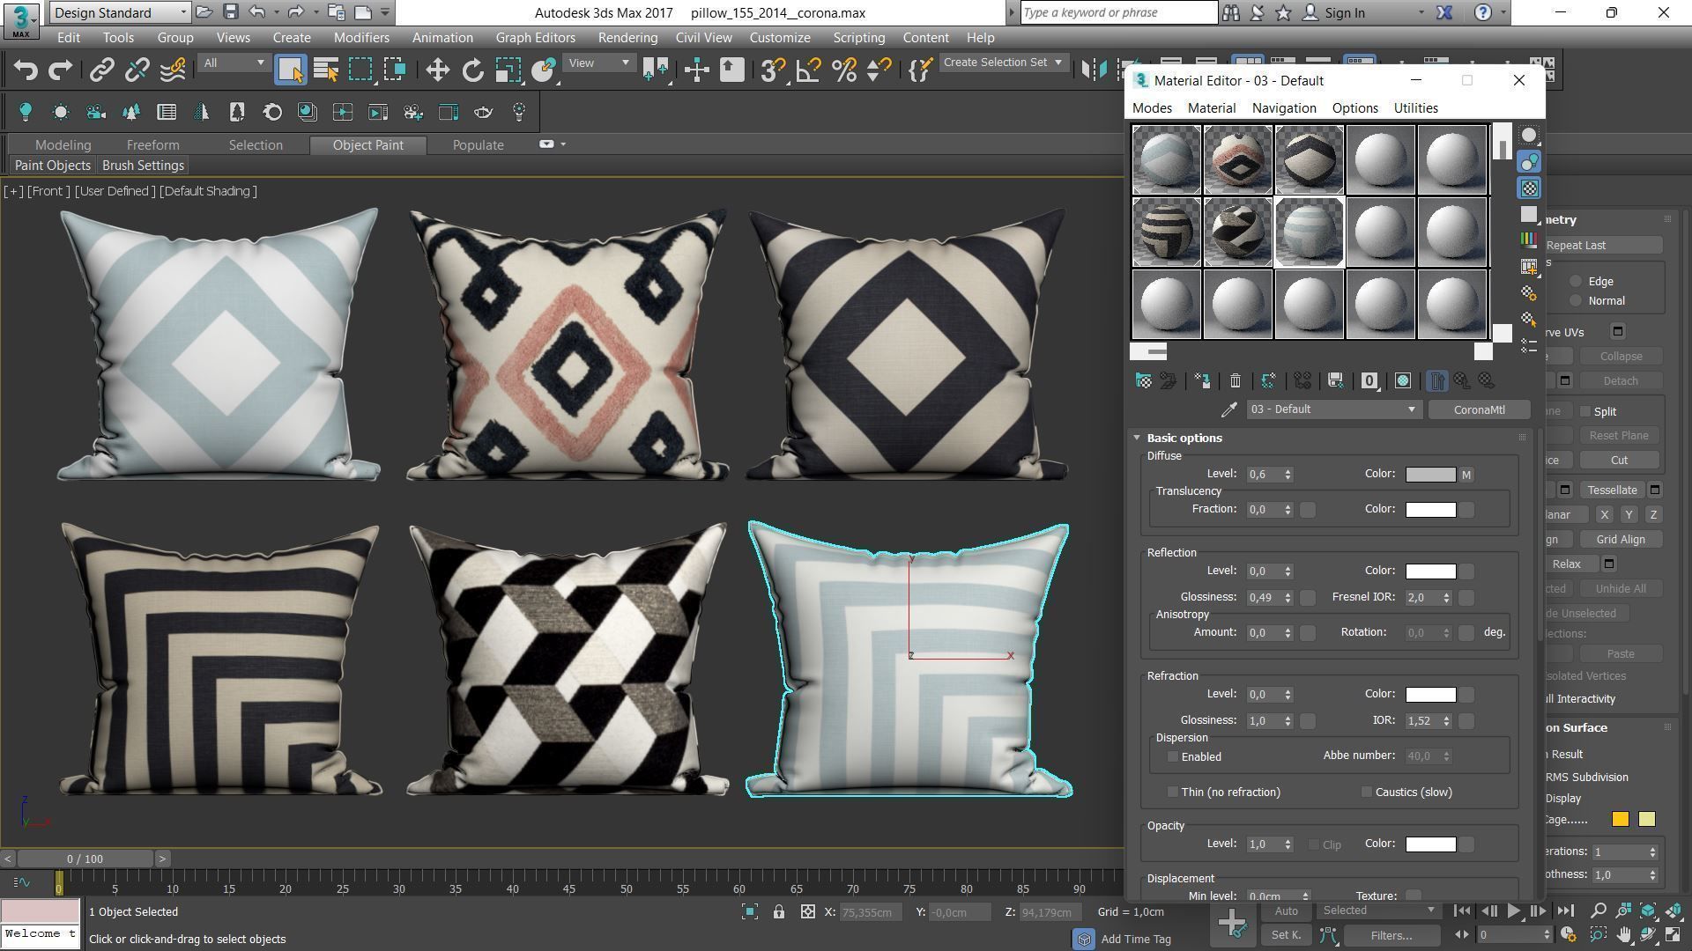The image size is (1692, 951).
Task: Click keyword search input field
Action: [1118, 12]
